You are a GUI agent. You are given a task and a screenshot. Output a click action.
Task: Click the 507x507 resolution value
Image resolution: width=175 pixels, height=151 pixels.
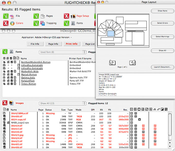(x=123, y=126)
